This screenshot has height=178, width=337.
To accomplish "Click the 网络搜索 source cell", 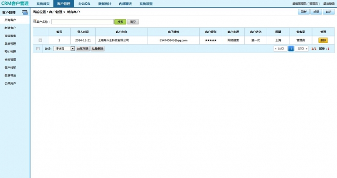I will pyautogui.click(x=233, y=40).
